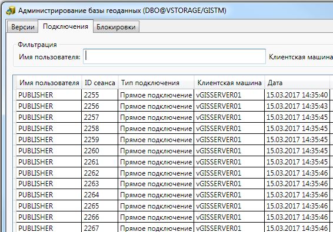
Task: Click Прямое подключение in session 2260 row
Action: pos(156,151)
